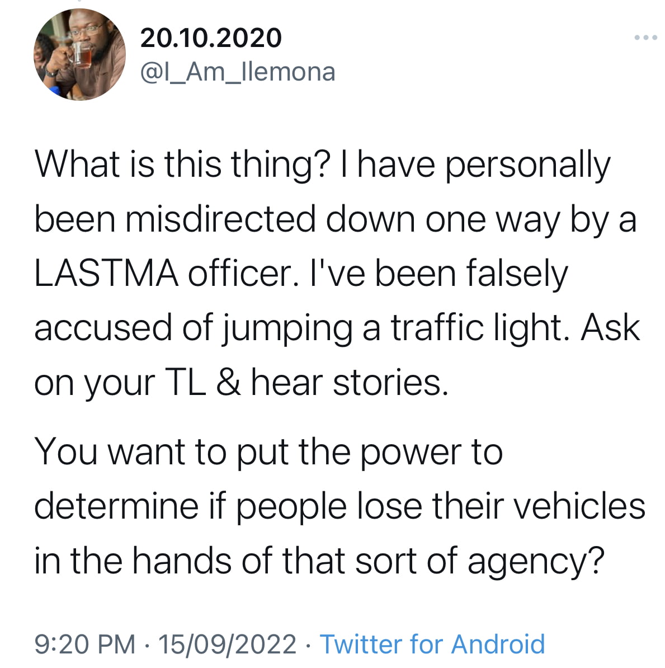Viewport: 665px width, 668px height.
Task: Click the word 'falsely' in the tweet
Action: 517,275
